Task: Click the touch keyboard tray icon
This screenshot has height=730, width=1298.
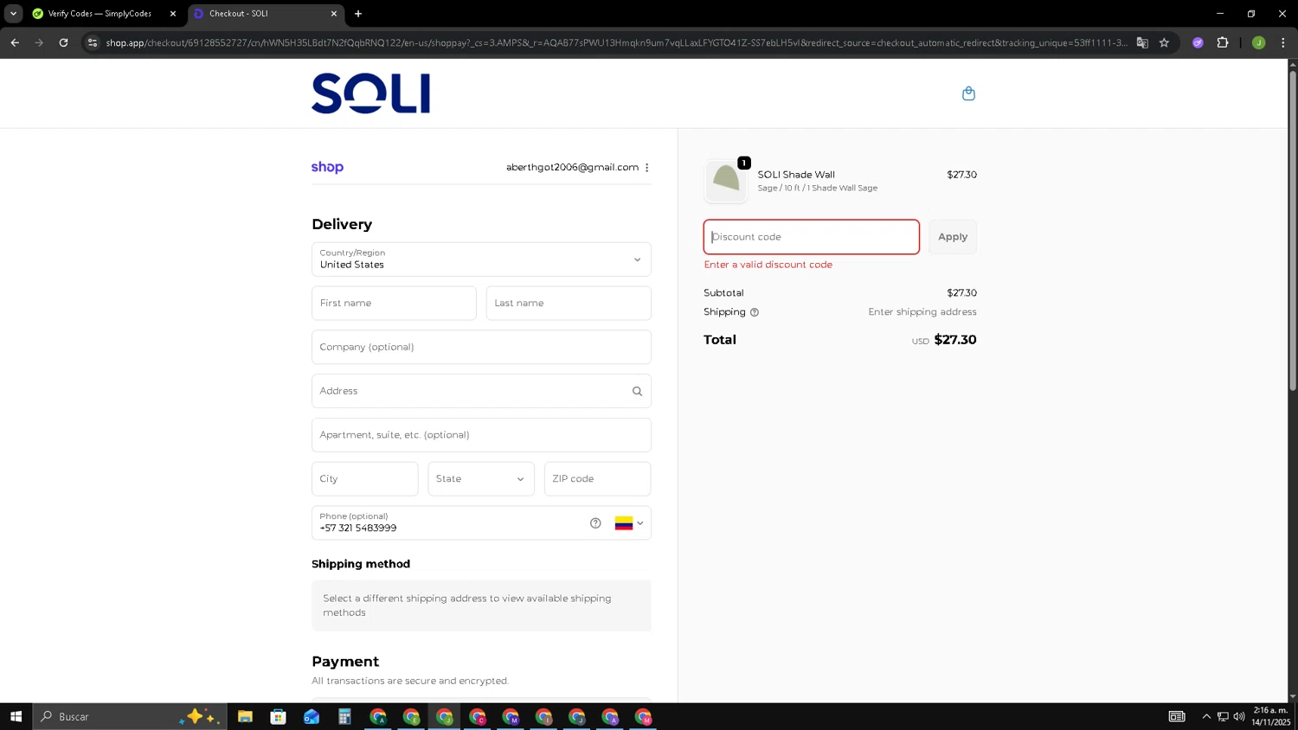Action: (1177, 716)
